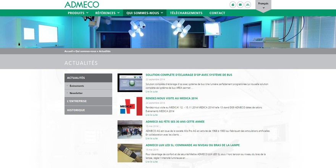Click the envelope contact icon
Viewport: 336px width, 168px height.
(x=240, y=5)
